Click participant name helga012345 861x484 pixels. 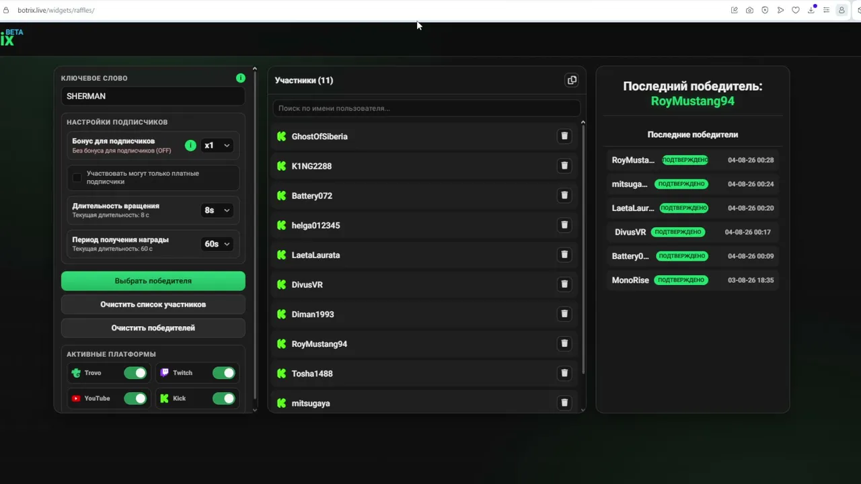(315, 225)
